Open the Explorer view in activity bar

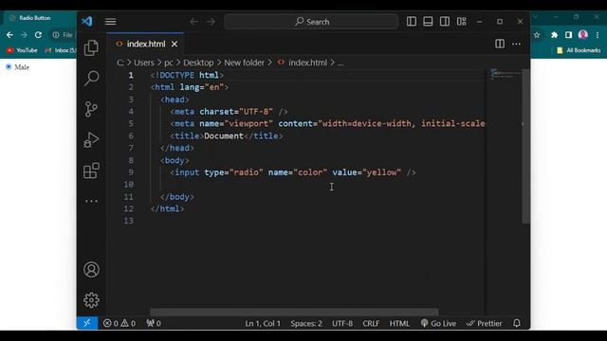coord(91,47)
